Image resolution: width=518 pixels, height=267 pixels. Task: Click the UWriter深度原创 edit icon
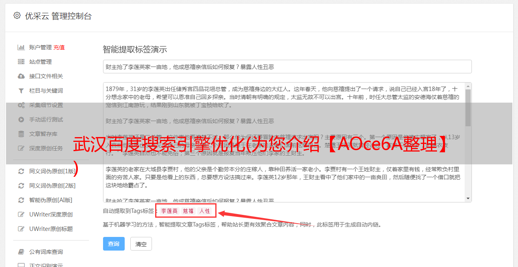tap(21, 214)
